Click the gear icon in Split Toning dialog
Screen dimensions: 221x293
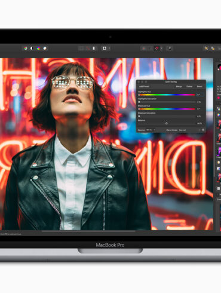coord(203,130)
